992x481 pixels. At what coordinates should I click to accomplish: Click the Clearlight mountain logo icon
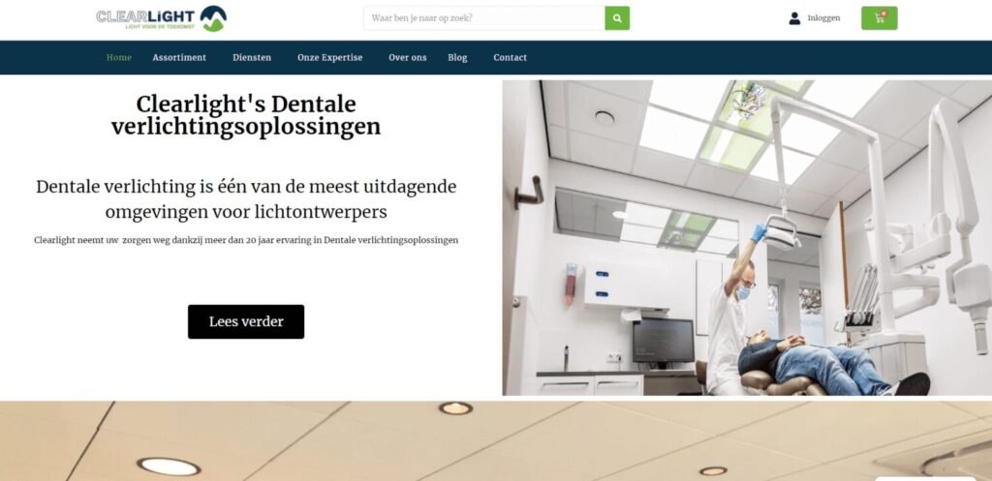(213, 18)
